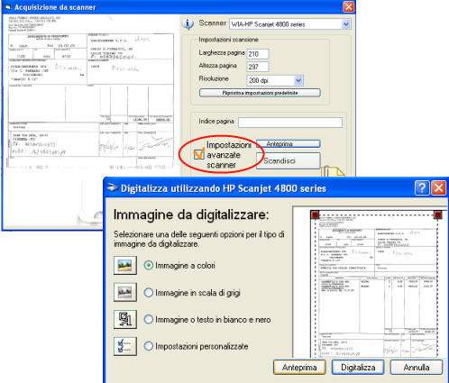Click the Scandisci button
Image resolution: width=449 pixels, height=383 pixels.
pos(289,161)
